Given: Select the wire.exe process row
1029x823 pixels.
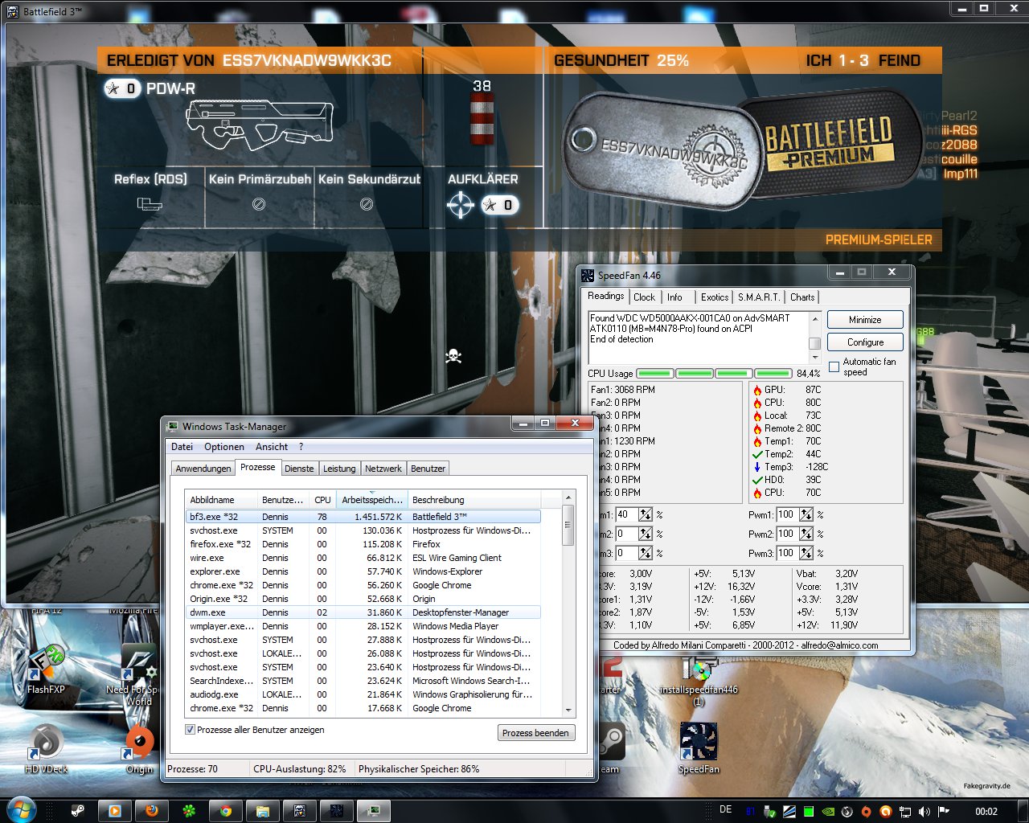Looking at the screenshot, I should [363, 558].
